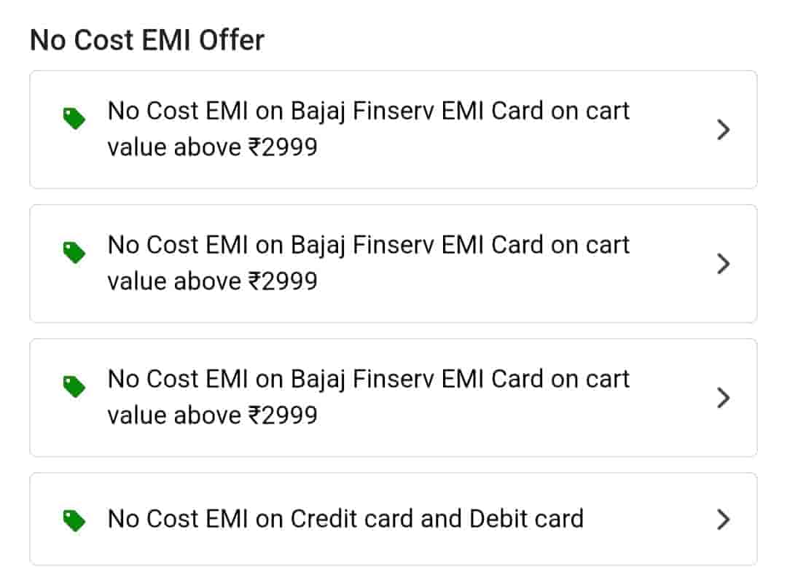Click the green tag icon on the second Bajaj Finserv offer
The width and height of the screenshot is (787, 572).
click(74, 252)
